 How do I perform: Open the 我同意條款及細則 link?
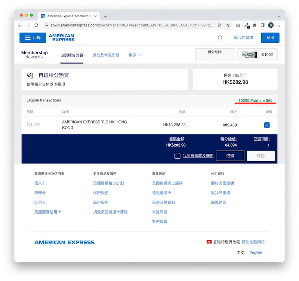[x=198, y=156]
